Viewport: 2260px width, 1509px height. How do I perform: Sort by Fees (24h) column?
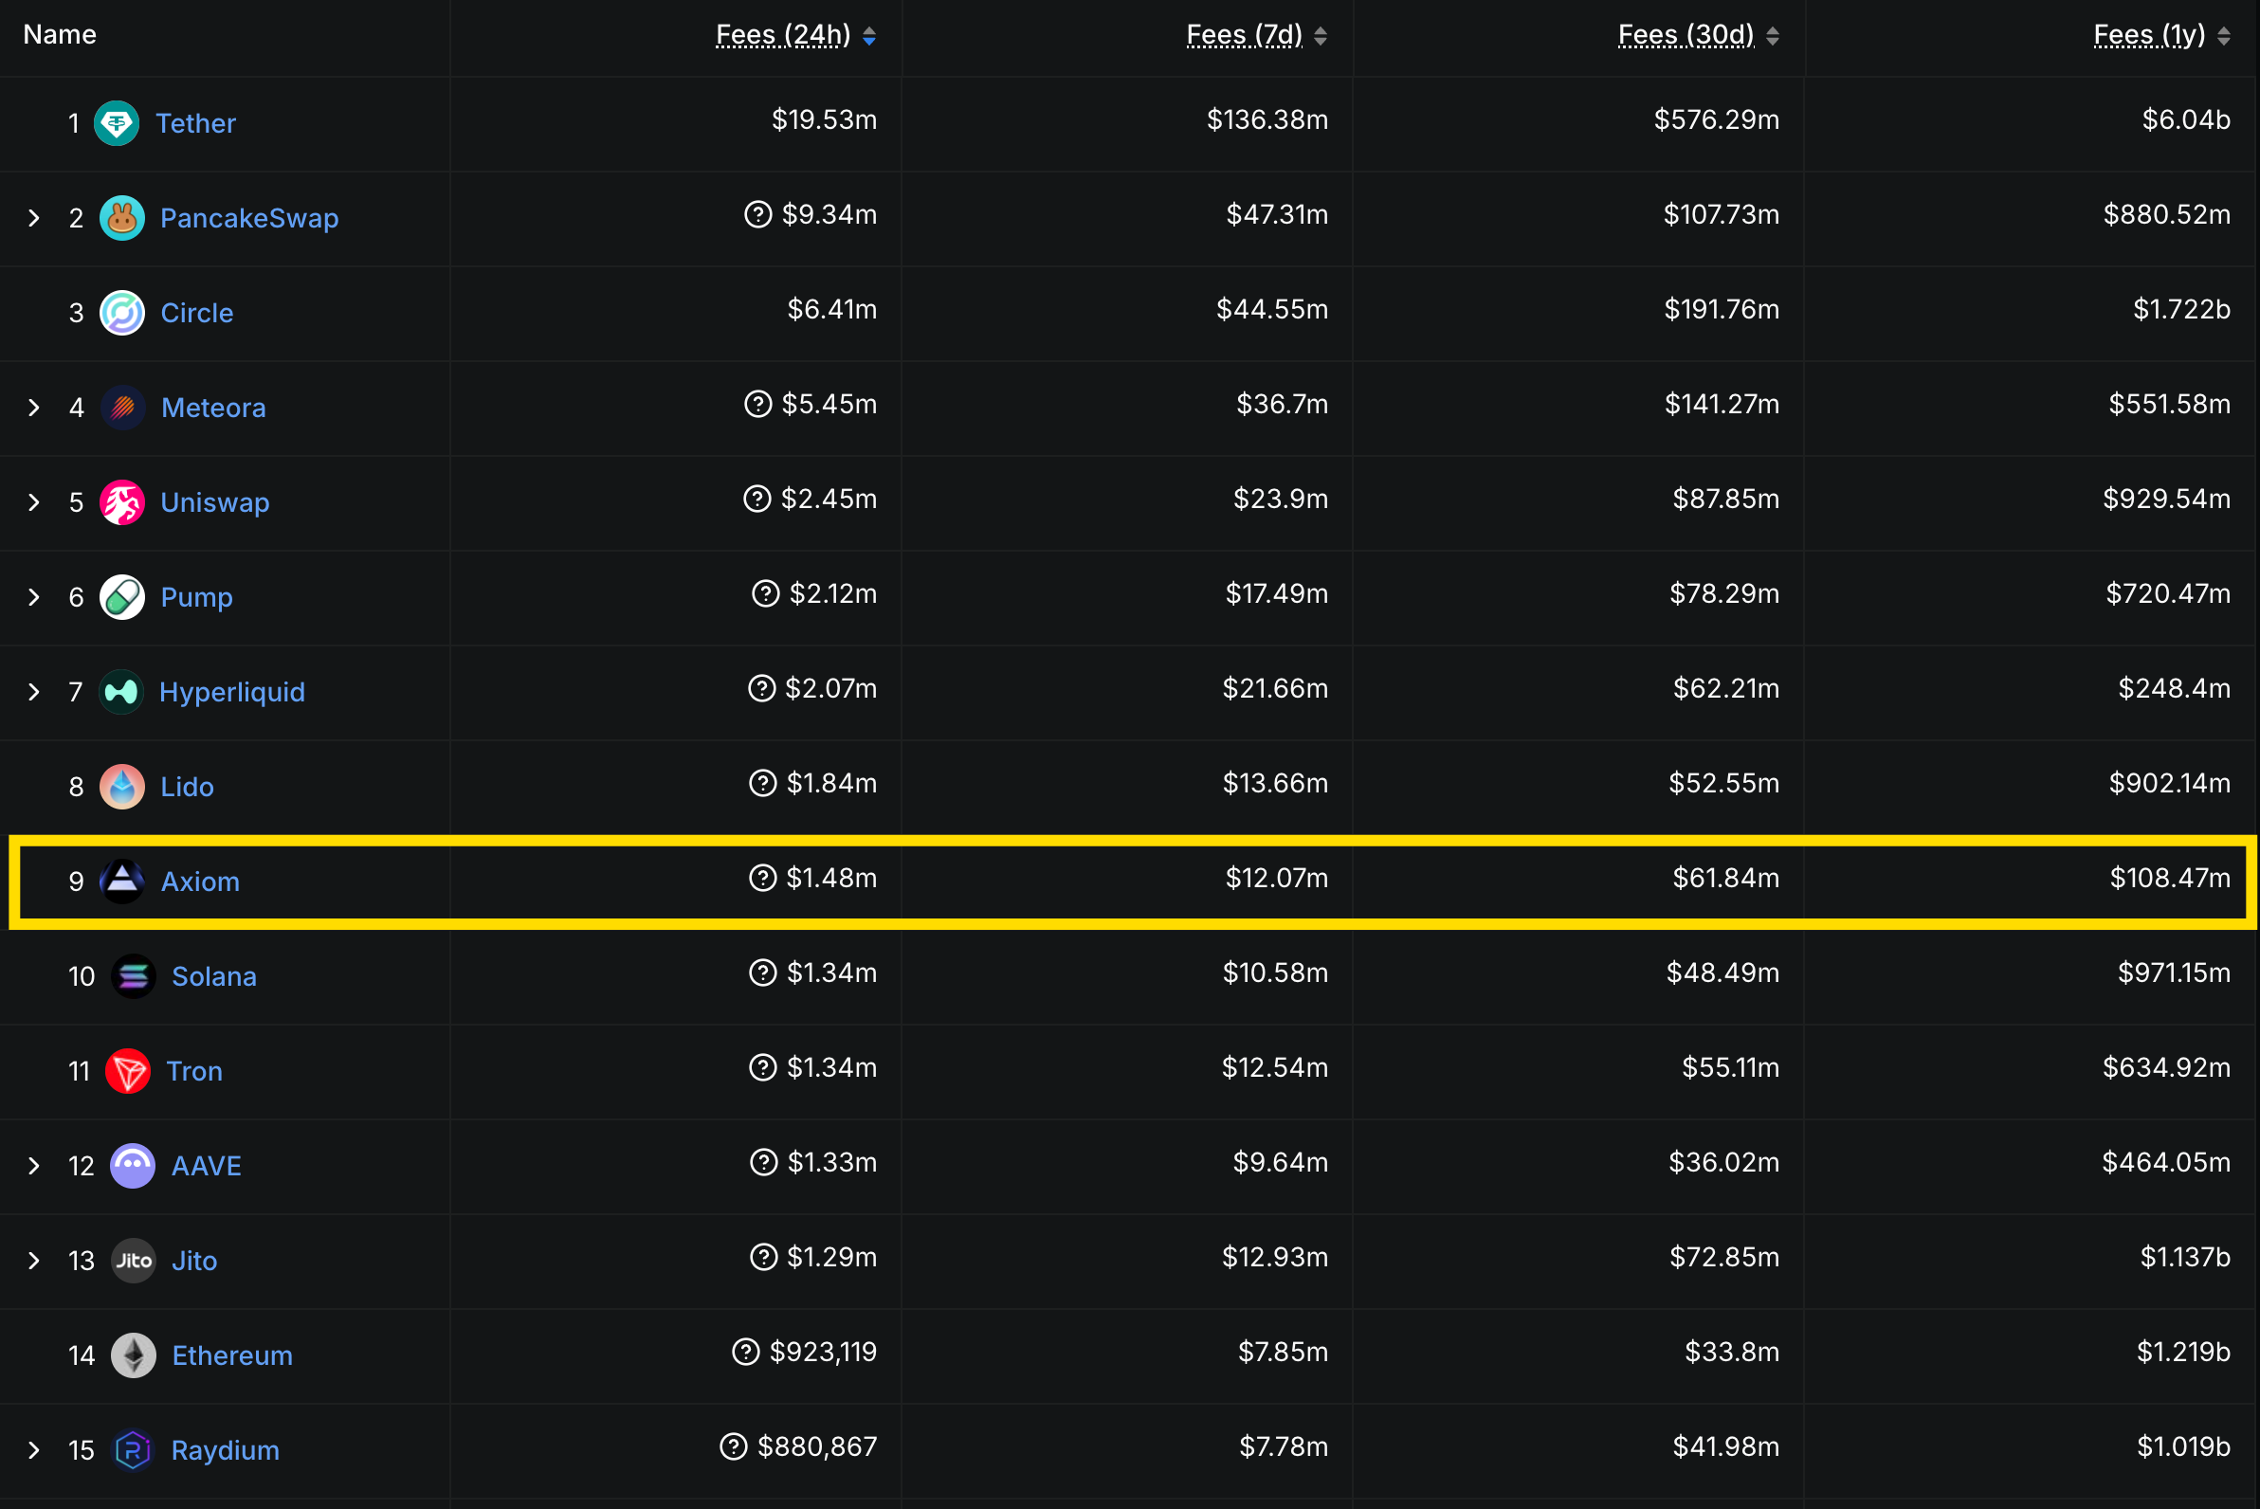coord(783,36)
